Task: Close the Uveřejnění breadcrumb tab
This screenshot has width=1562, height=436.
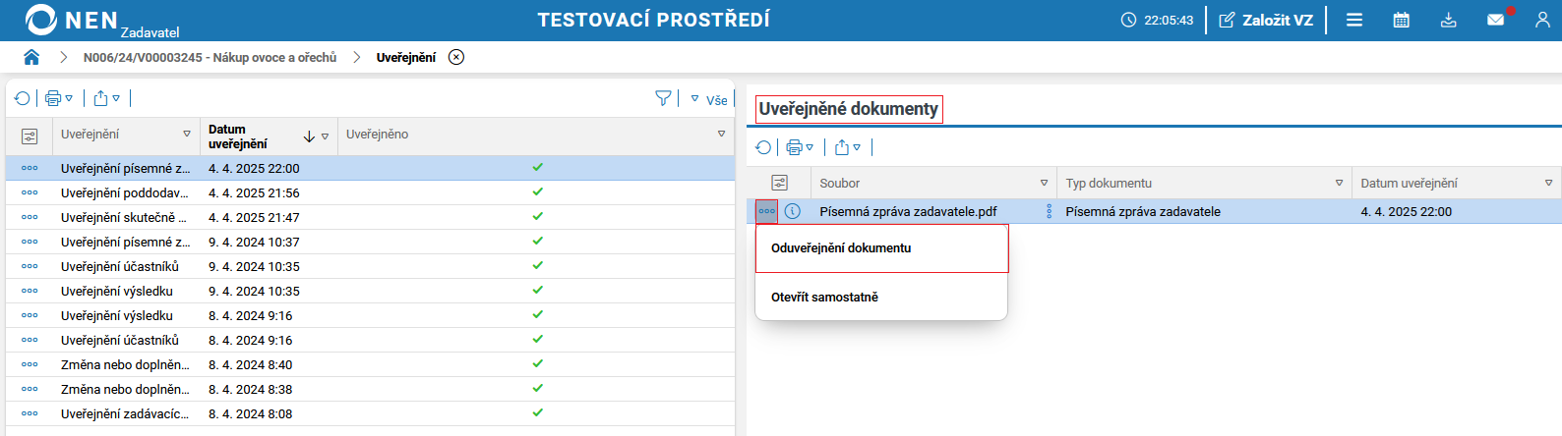Action: tap(456, 57)
